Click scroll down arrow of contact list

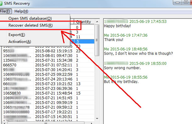(x=97, y=118)
